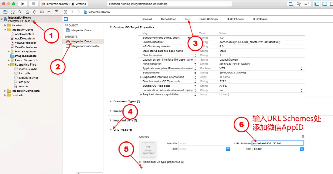Open the related items grid menu
The image size is (333, 174).
point(66,12)
